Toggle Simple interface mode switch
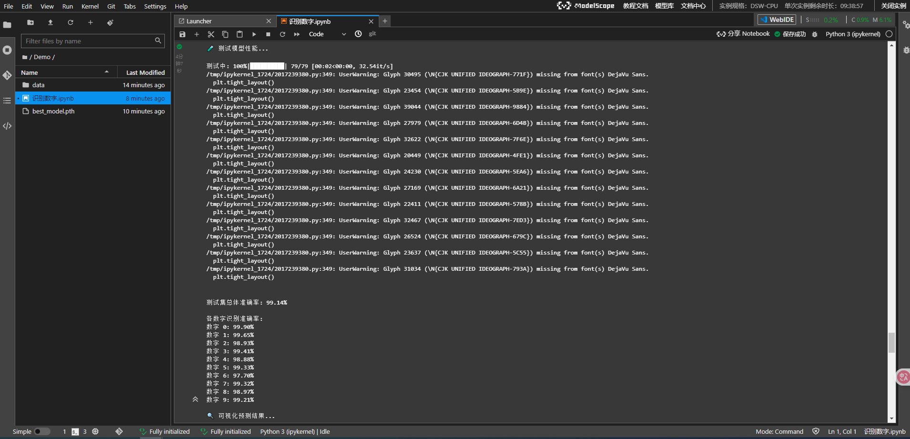 tap(42, 431)
